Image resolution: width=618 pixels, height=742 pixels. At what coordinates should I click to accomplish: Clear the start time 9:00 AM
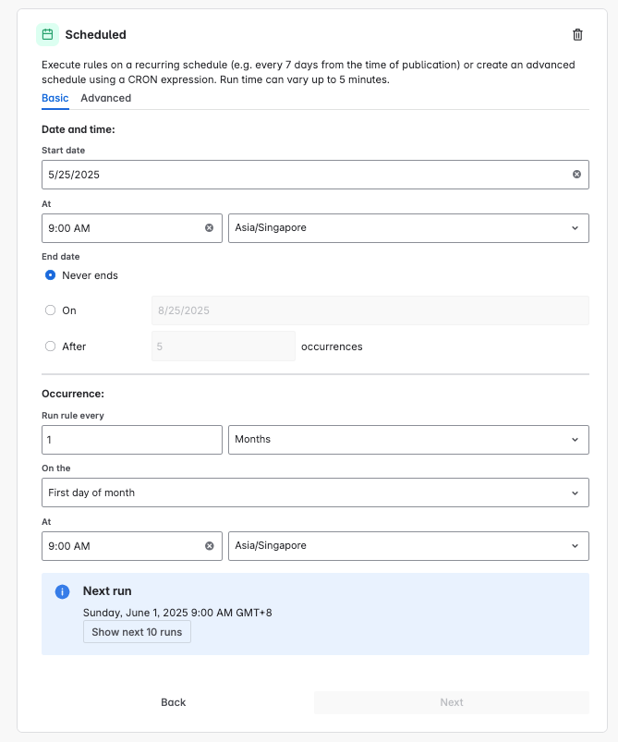click(209, 227)
